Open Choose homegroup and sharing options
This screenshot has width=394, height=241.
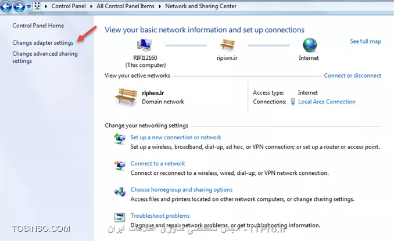click(x=181, y=189)
